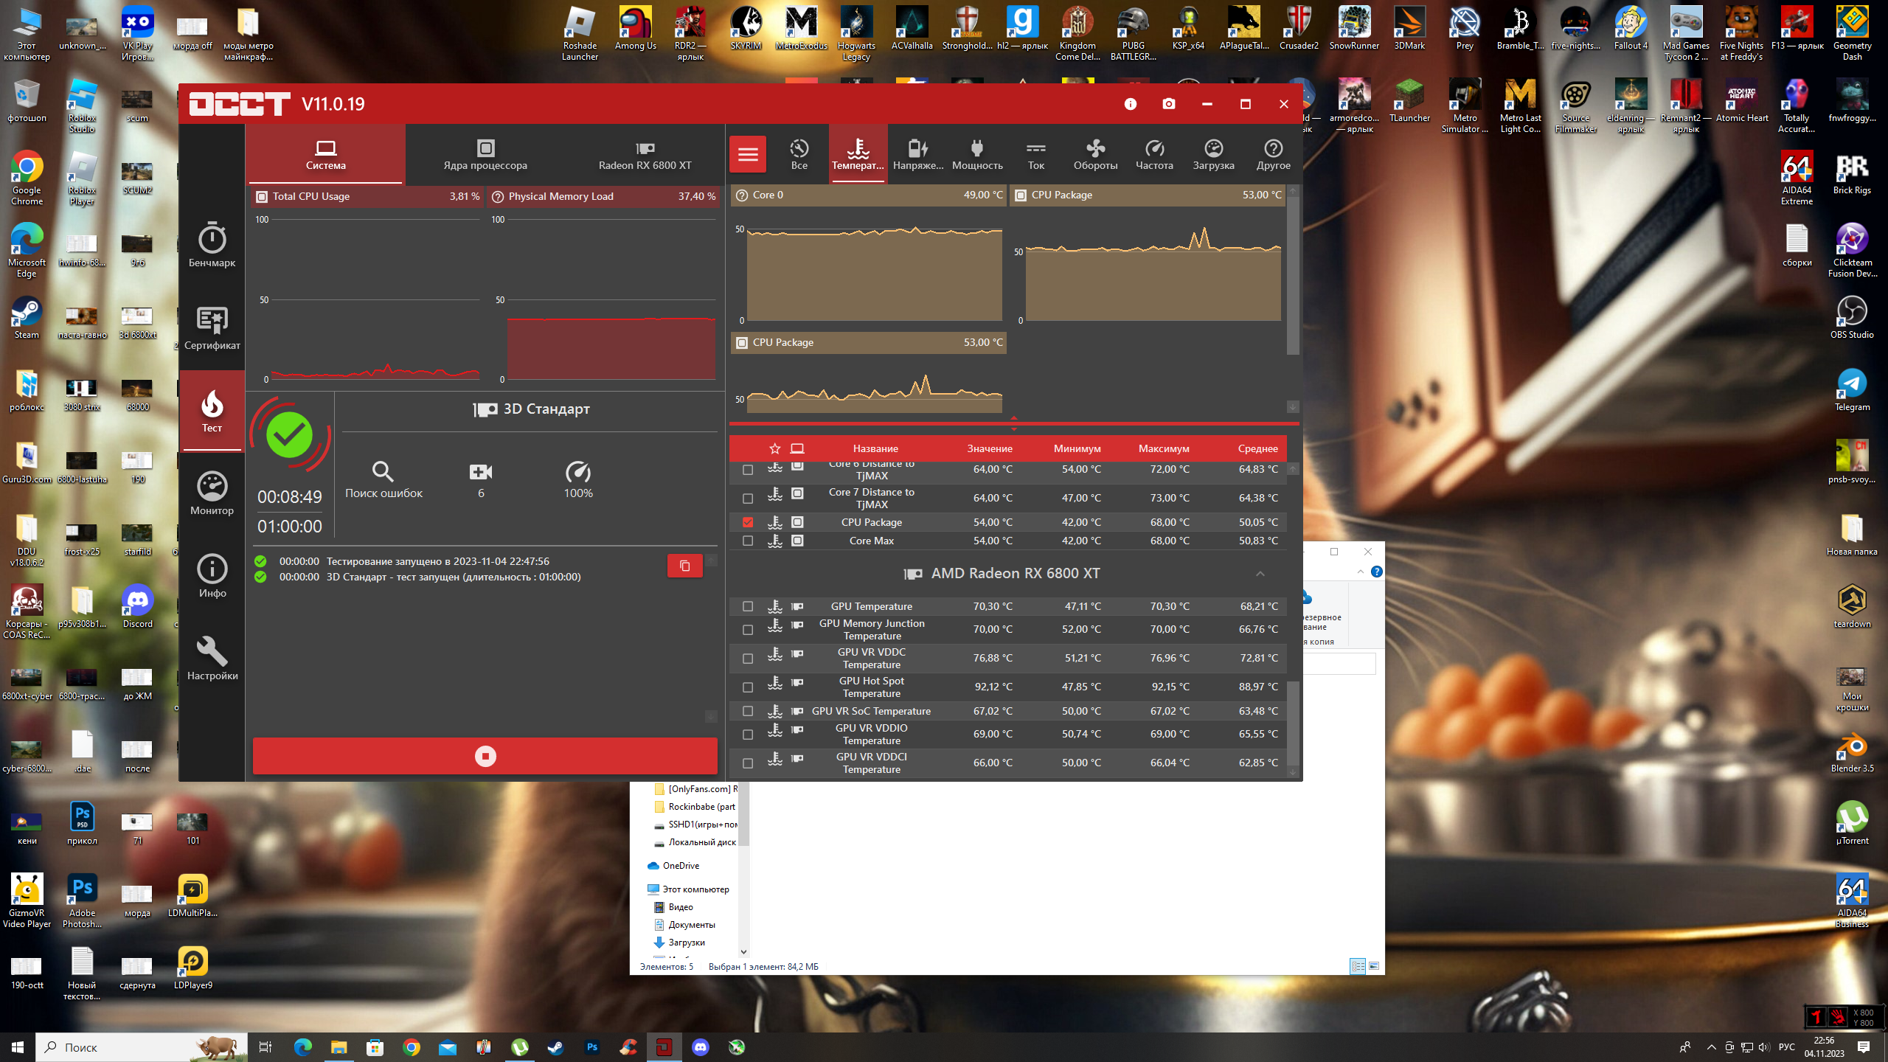Copy the test log with red copy button
The image size is (1888, 1062).
coord(684,566)
